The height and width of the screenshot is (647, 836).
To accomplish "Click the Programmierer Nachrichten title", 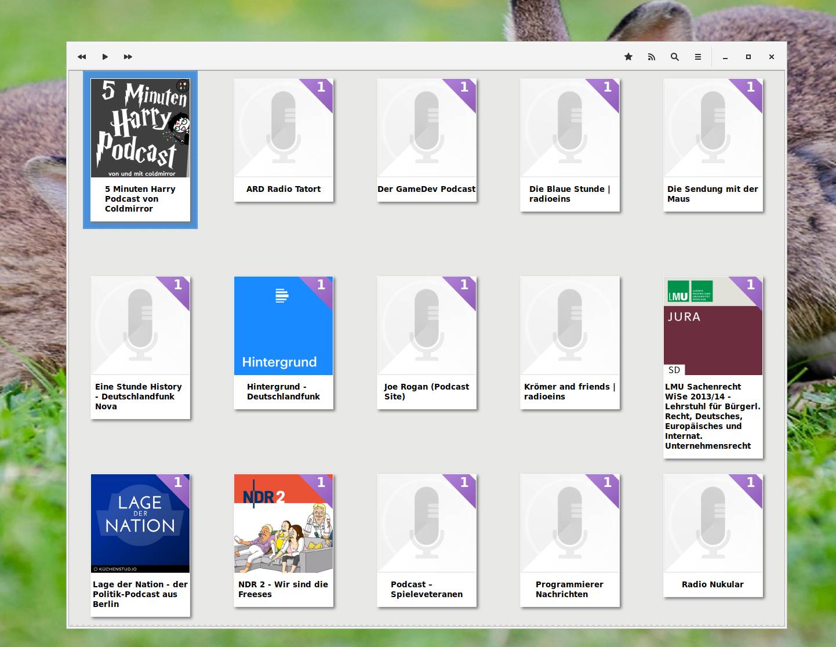I will 569,589.
